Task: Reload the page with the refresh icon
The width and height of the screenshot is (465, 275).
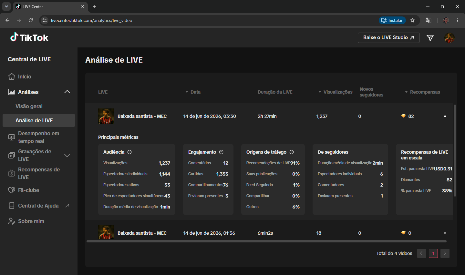Action: pyautogui.click(x=31, y=20)
